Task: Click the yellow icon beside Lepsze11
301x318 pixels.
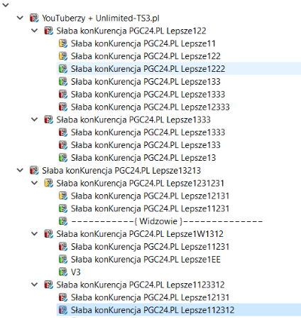Action: [x=63, y=43]
